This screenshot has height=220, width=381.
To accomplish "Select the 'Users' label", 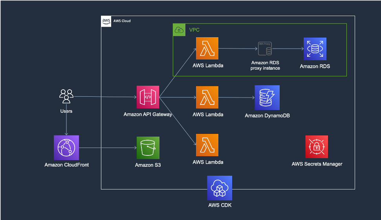I will click(x=66, y=111).
